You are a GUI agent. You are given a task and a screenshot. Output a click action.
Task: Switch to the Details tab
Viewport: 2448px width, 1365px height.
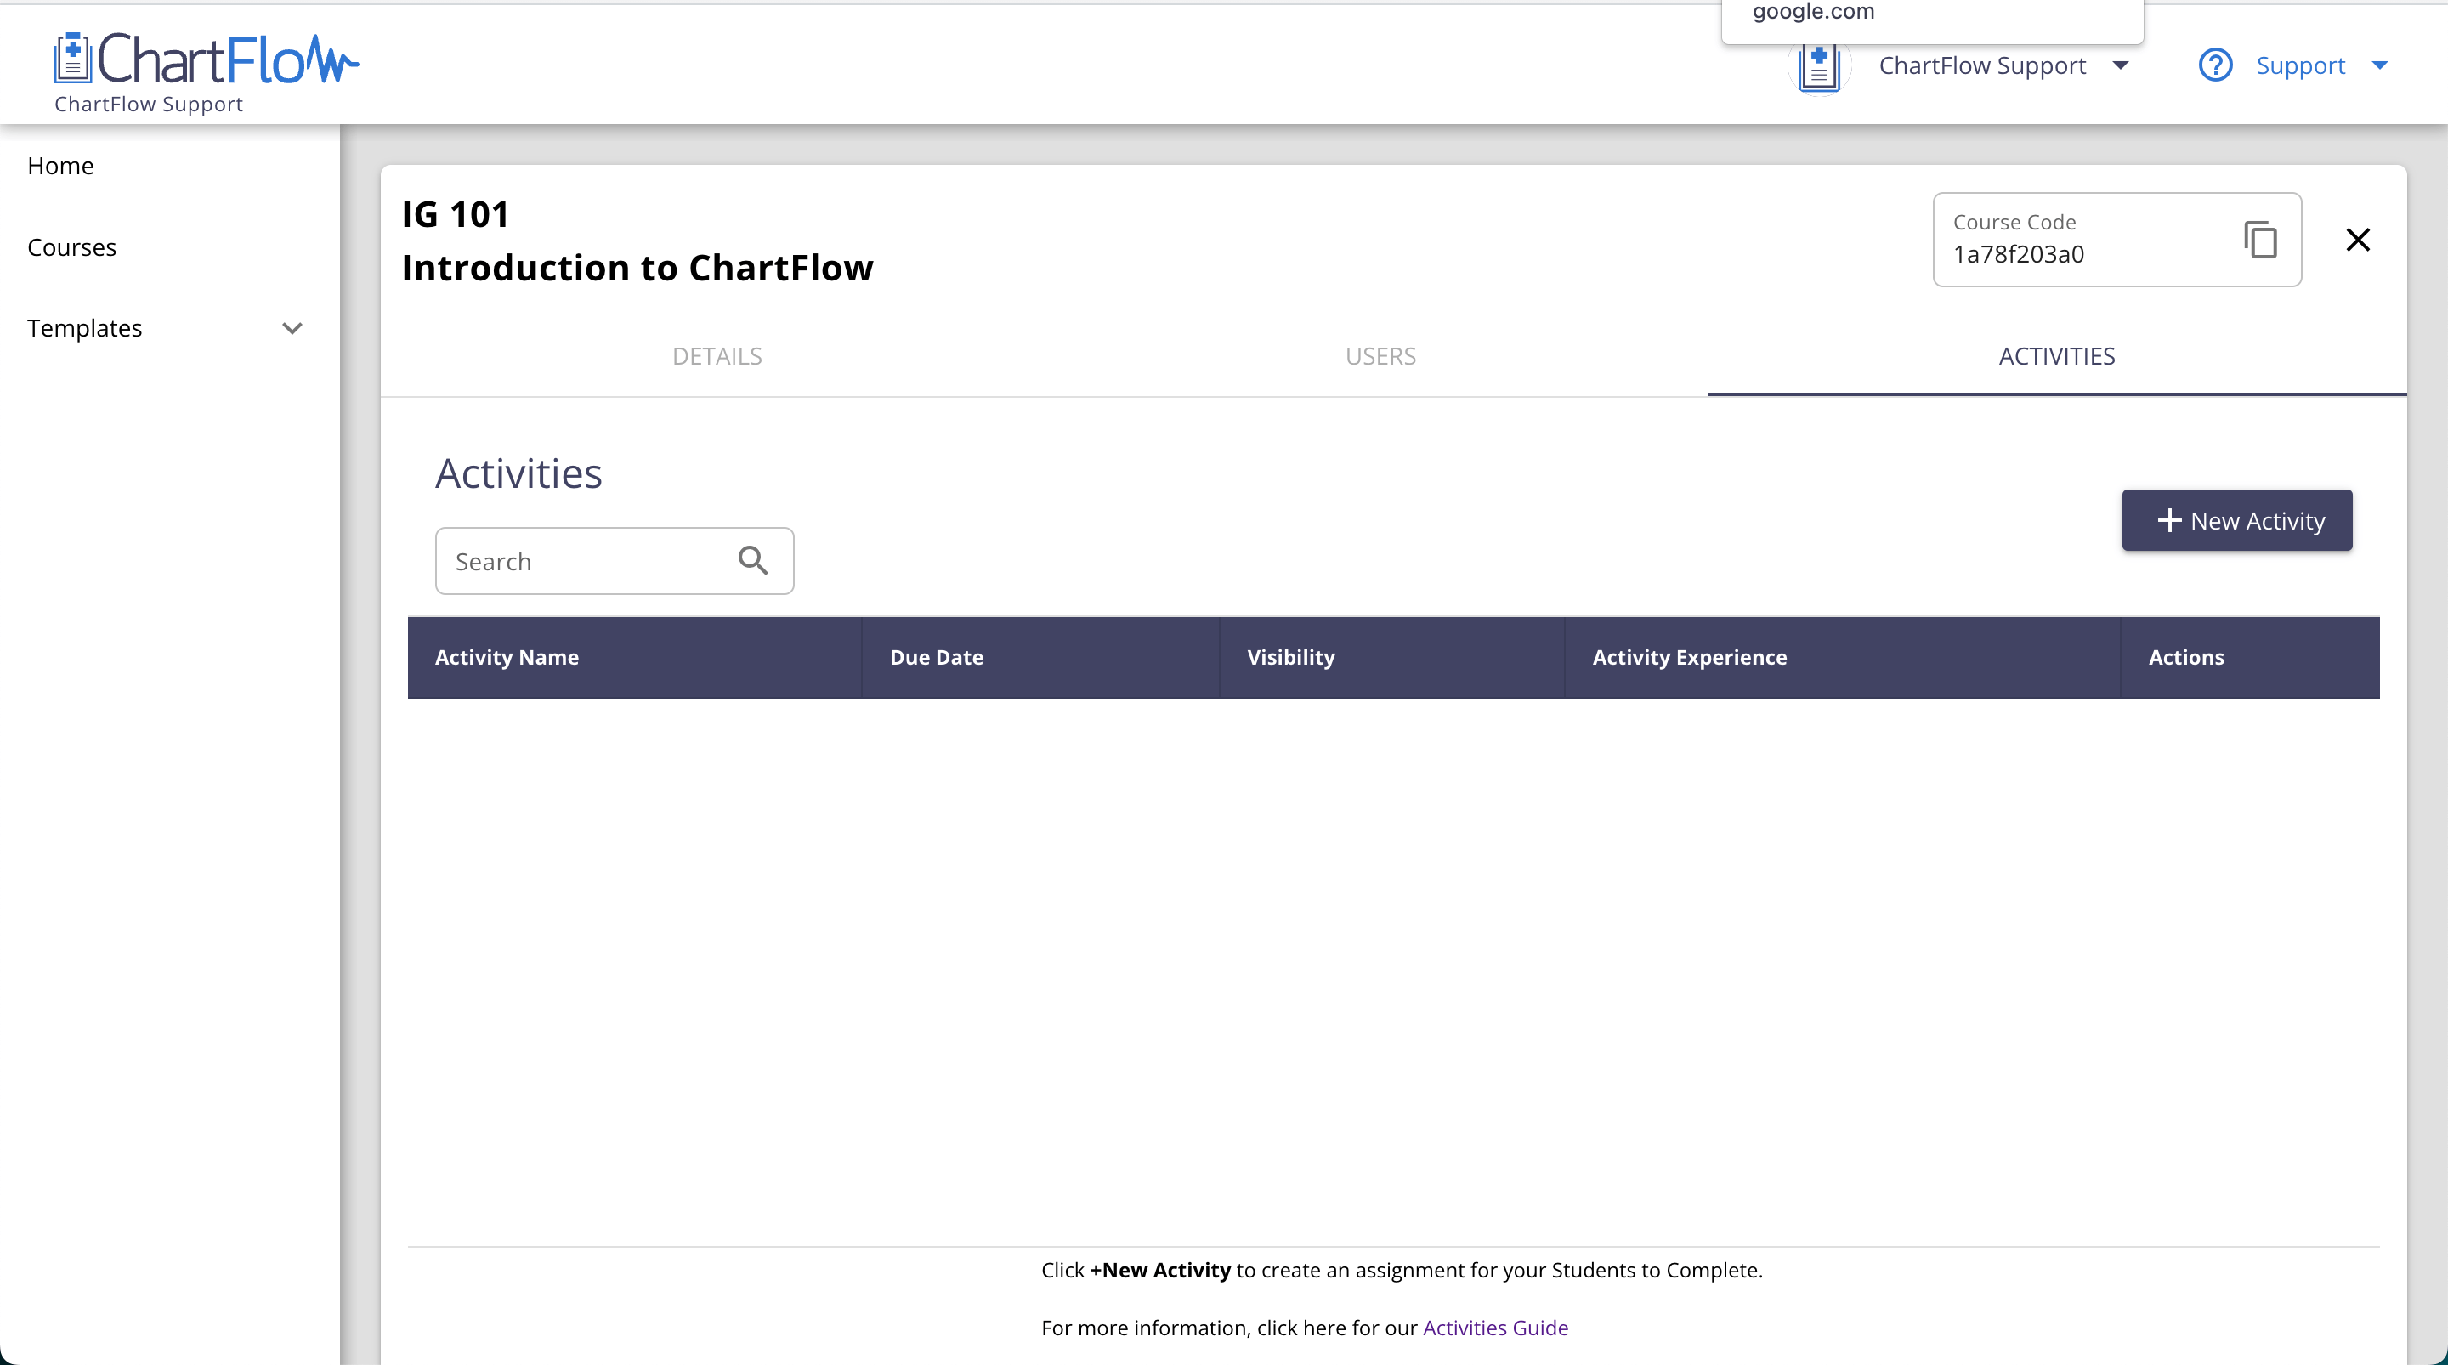[717, 356]
